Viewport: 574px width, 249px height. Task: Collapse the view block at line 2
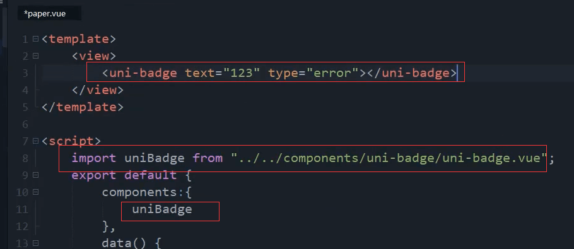(35, 55)
